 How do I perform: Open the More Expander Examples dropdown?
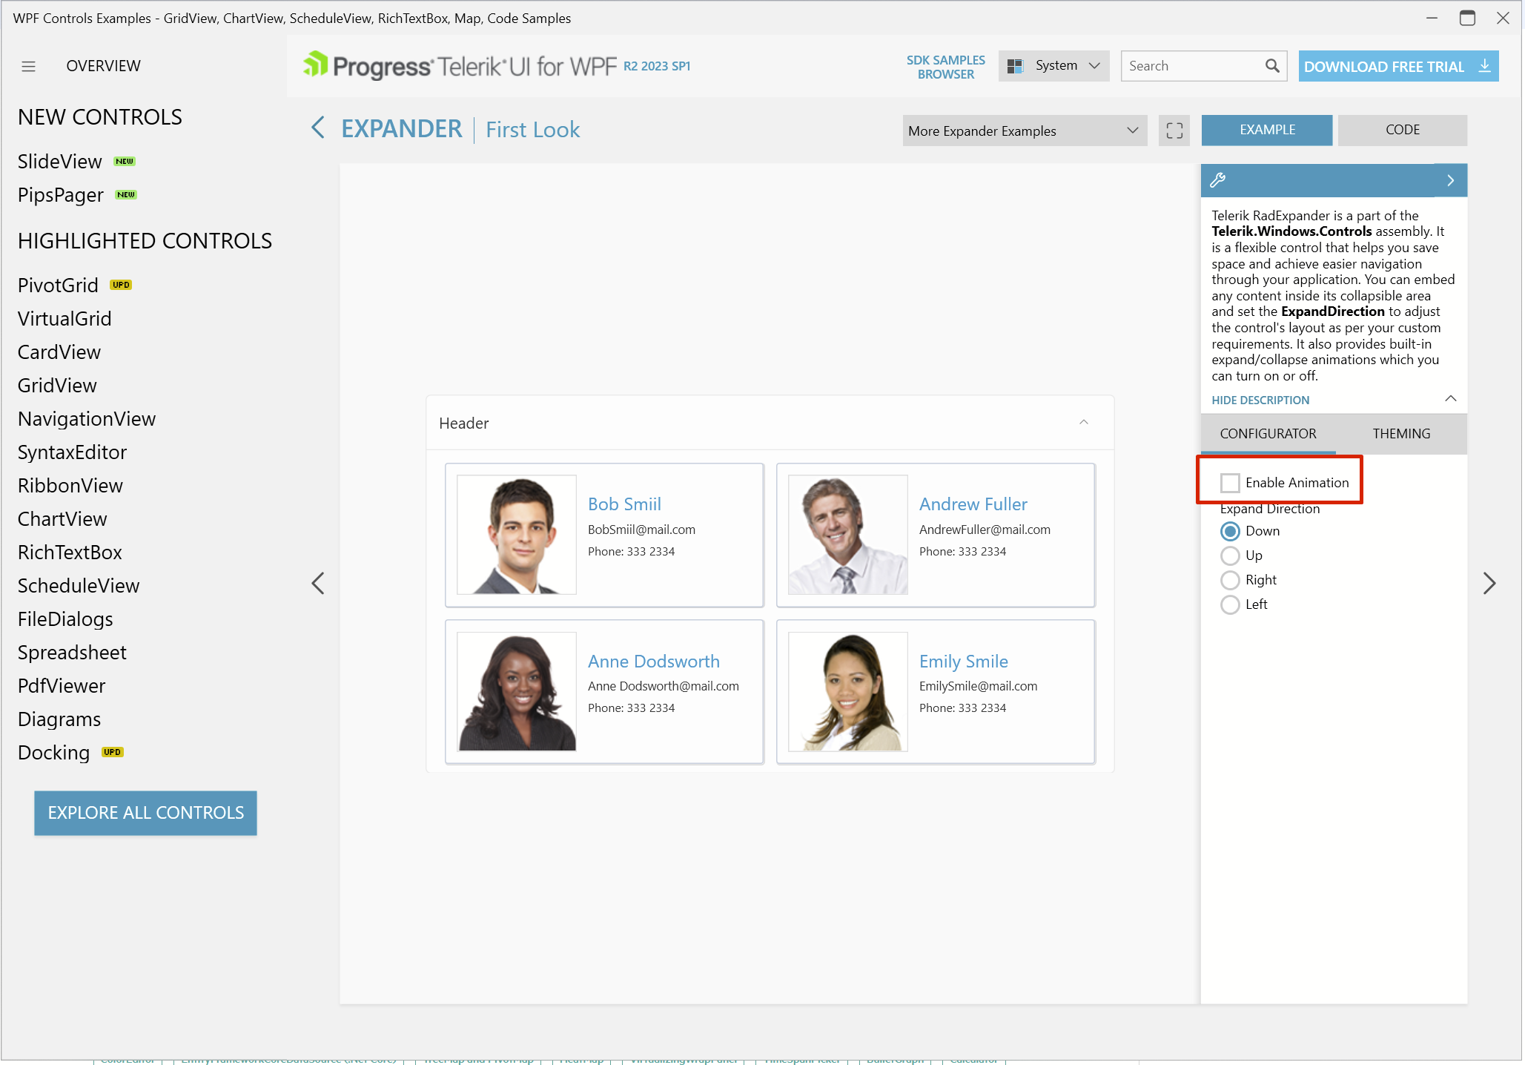click(1024, 131)
